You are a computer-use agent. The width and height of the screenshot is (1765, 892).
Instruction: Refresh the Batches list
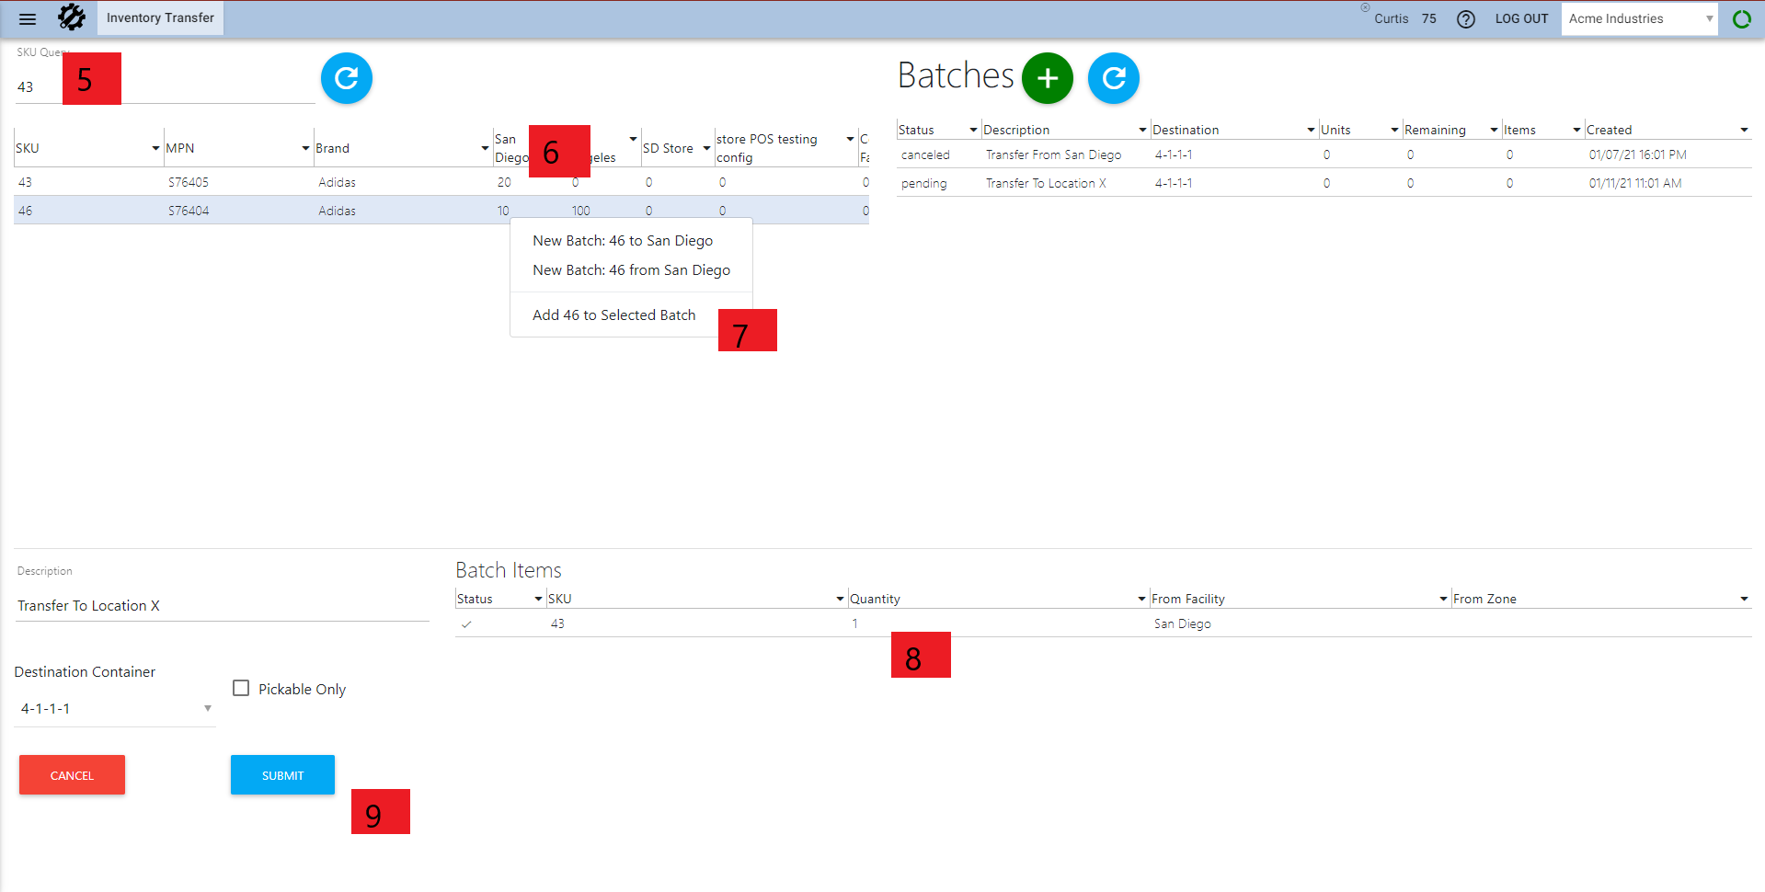1113,78
